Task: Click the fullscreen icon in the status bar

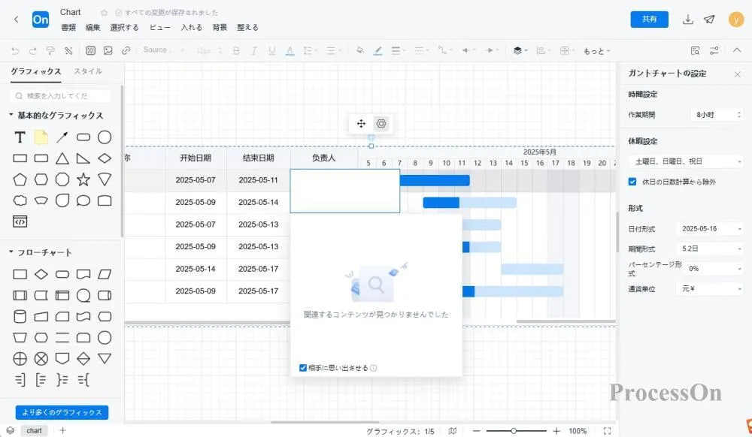Action: [607, 431]
